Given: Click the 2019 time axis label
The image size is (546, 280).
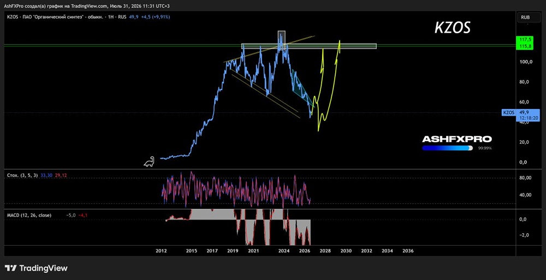Looking at the screenshot, I should (233, 251).
